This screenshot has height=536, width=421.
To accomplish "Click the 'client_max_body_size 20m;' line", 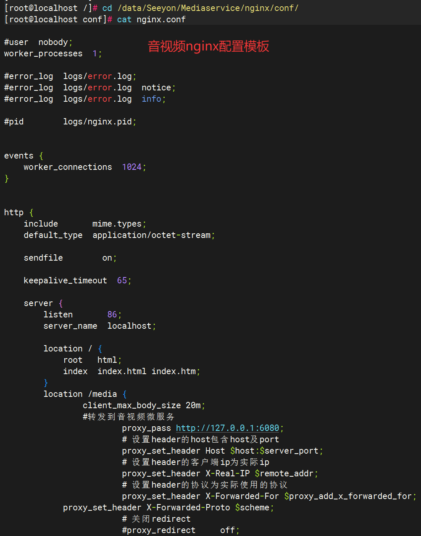I will coord(144,405).
